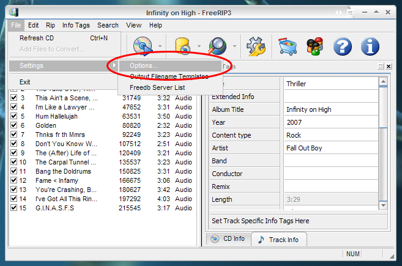This screenshot has height=266, width=402.
Task: Click scroll up arrow in tags panel
Action: [x=383, y=81]
